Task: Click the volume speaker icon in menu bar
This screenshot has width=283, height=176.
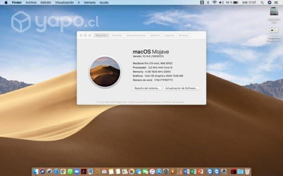Action: pos(221,2)
